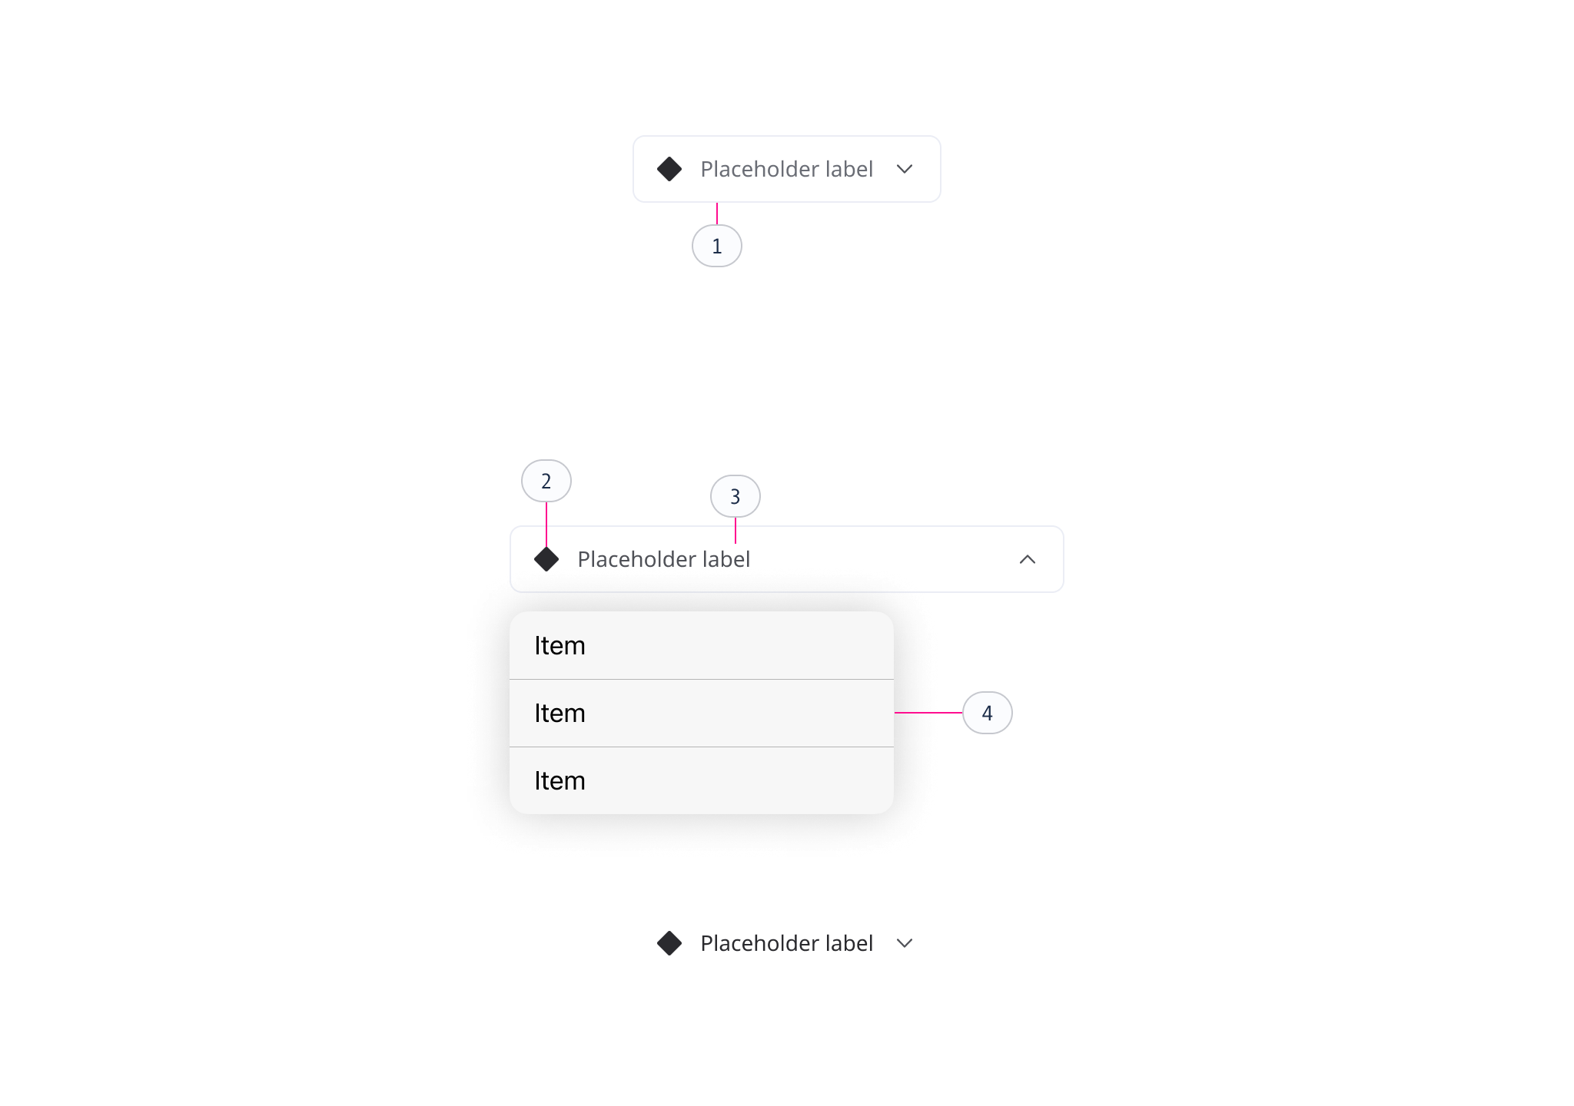Image resolution: width=1574 pixels, height=1106 pixels.
Task: Click the diamond icon in the top dropdown
Action: [x=670, y=169]
